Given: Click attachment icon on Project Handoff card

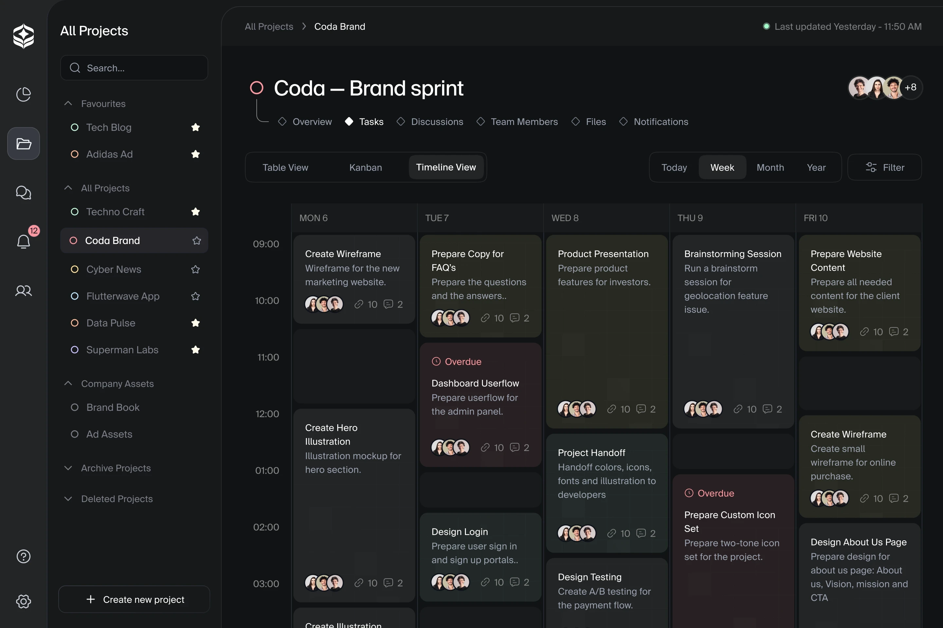Looking at the screenshot, I should tap(611, 533).
